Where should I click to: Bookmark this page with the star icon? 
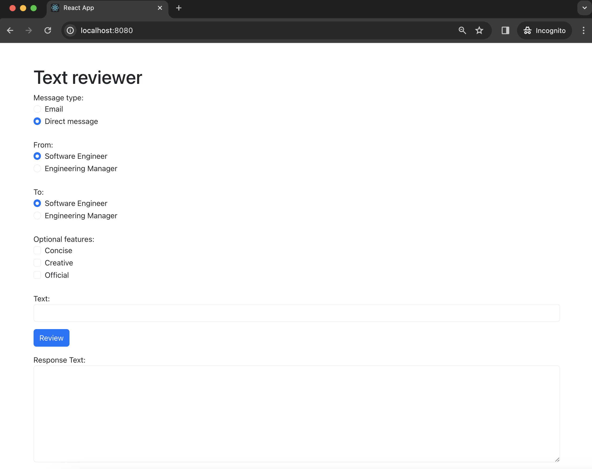click(479, 30)
